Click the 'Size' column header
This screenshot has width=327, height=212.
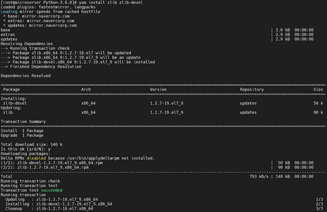(318, 90)
